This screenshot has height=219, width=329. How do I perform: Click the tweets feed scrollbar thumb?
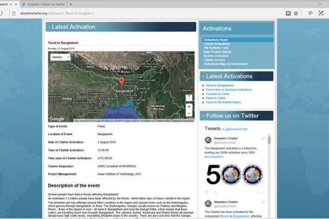[x=269, y=139]
